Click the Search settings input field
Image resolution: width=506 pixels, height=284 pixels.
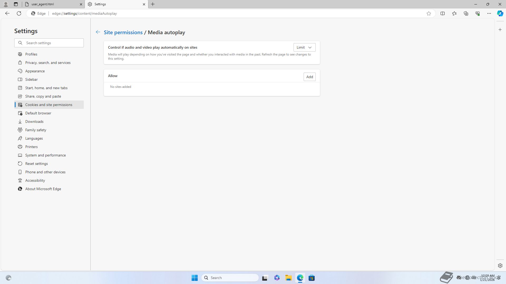pos(53,43)
